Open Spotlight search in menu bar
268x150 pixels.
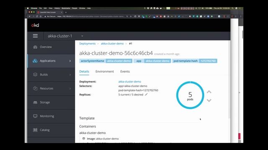coord(232,8)
